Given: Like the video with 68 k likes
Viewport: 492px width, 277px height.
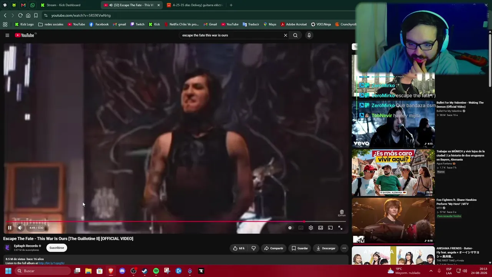Looking at the screenshot, I should pyautogui.click(x=239, y=248).
